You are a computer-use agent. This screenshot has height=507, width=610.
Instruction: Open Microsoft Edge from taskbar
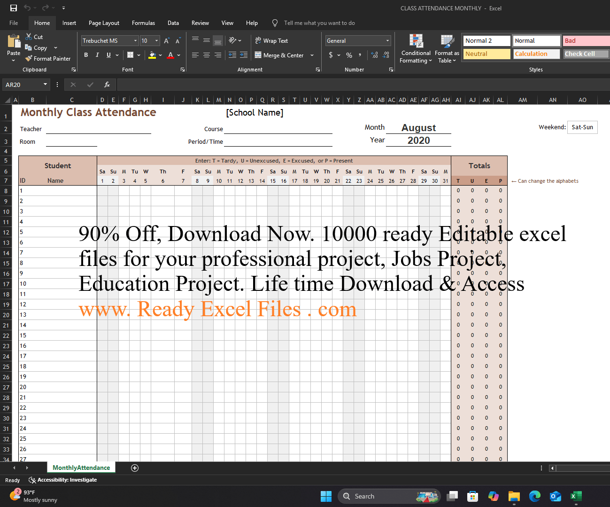[x=534, y=496]
